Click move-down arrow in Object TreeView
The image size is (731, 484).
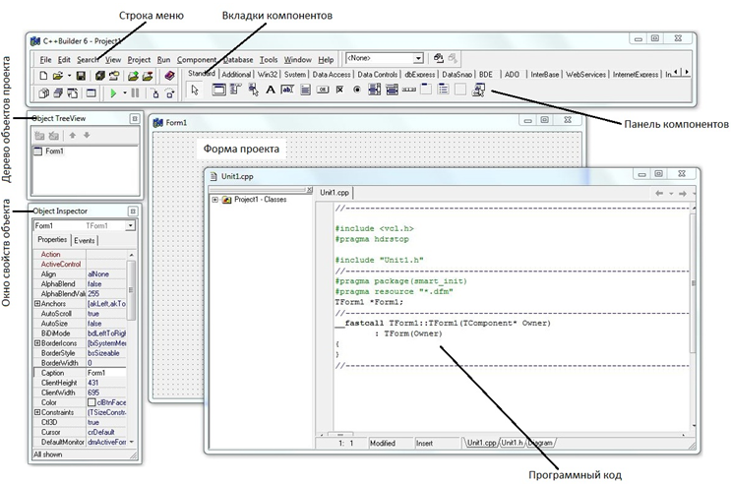tap(87, 135)
